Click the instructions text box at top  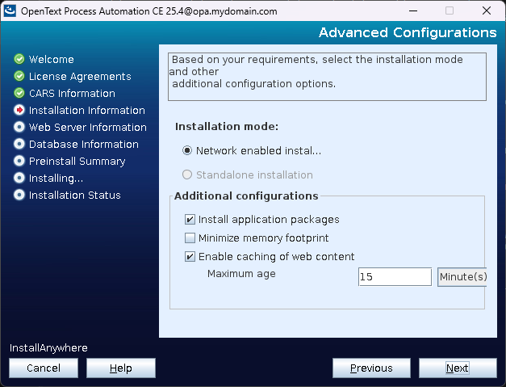(x=327, y=77)
